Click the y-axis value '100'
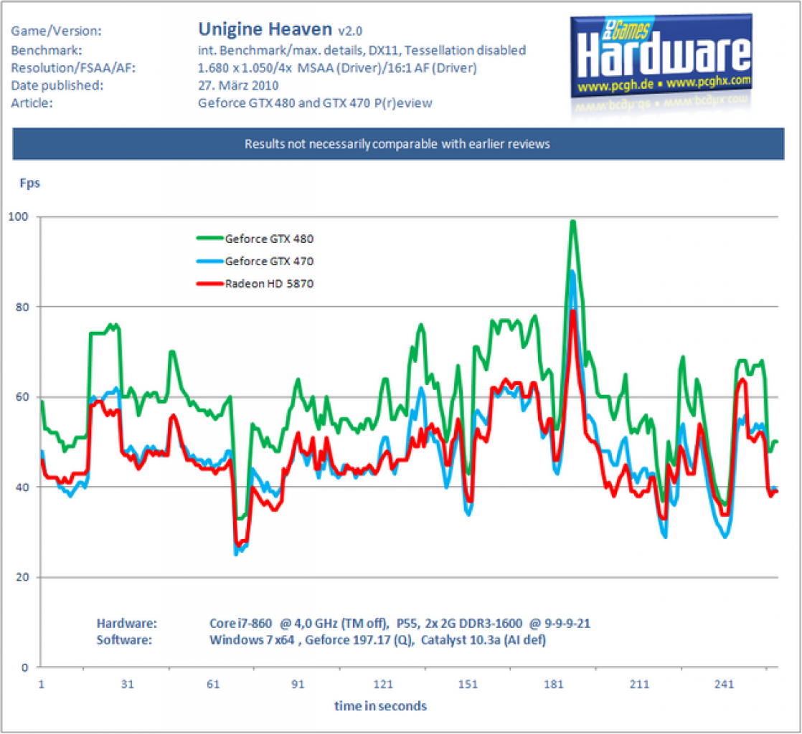This screenshot has height=734, width=802. (18, 216)
